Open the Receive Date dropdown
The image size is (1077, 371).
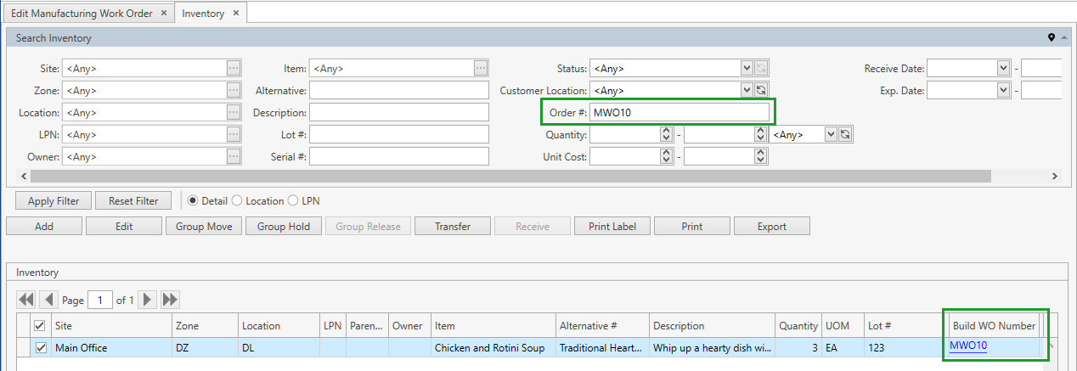(x=1003, y=69)
